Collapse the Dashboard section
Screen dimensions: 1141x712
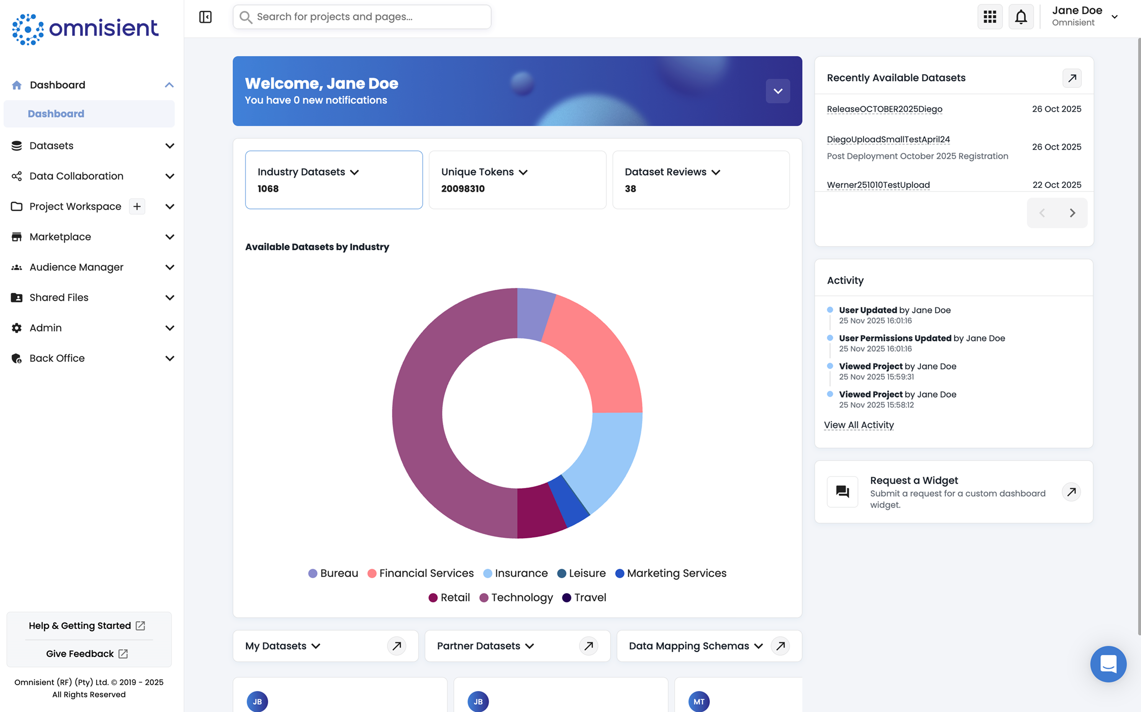tap(169, 85)
